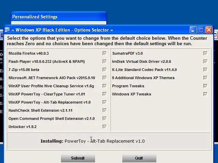This screenshot has height=163, width=218.
Task: Click the Microsoft .NET Framework AIO Pack label
Action: tap(52, 78)
